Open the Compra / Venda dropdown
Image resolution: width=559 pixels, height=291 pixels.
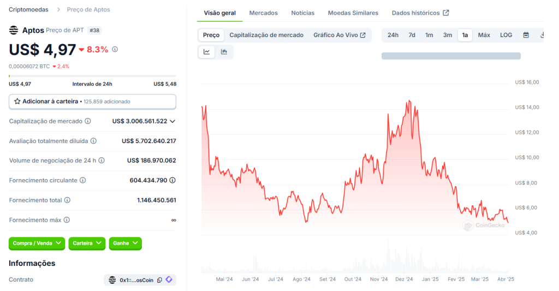tap(37, 243)
